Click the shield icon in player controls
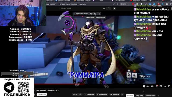The height and width of the screenshot is (97, 172). pos(144,86)
